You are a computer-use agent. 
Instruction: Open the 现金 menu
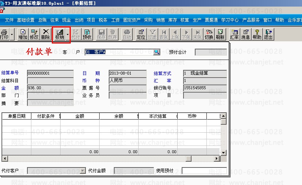(67, 20)
